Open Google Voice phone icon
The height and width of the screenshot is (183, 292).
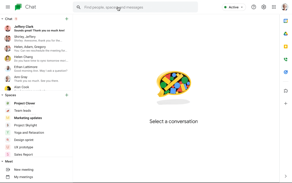click(286, 59)
